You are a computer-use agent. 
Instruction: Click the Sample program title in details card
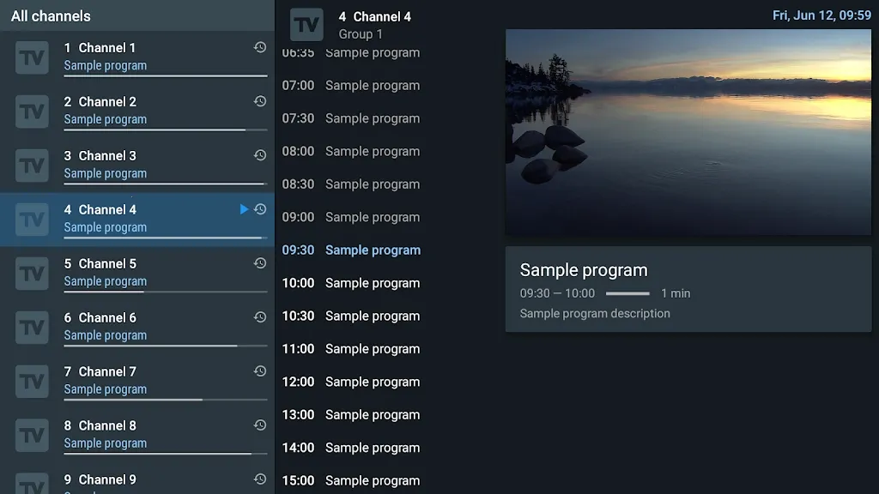(584, 270)
